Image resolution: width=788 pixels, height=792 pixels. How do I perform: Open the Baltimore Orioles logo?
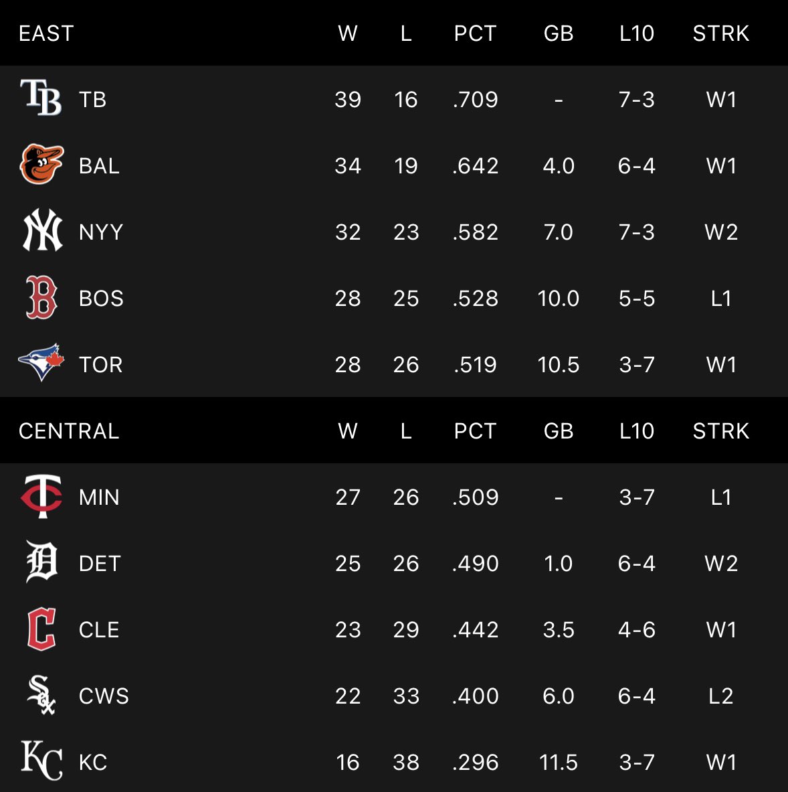pyautogui.click(x=41, y=164)
